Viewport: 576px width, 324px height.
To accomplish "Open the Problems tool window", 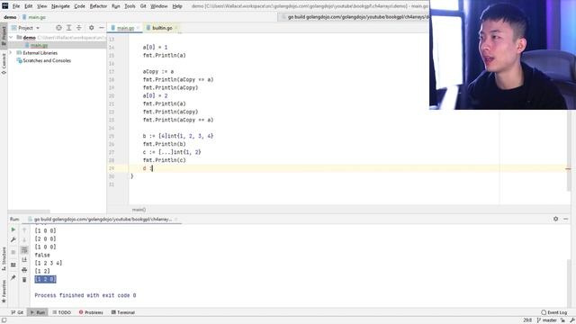I will pos(91,312).
